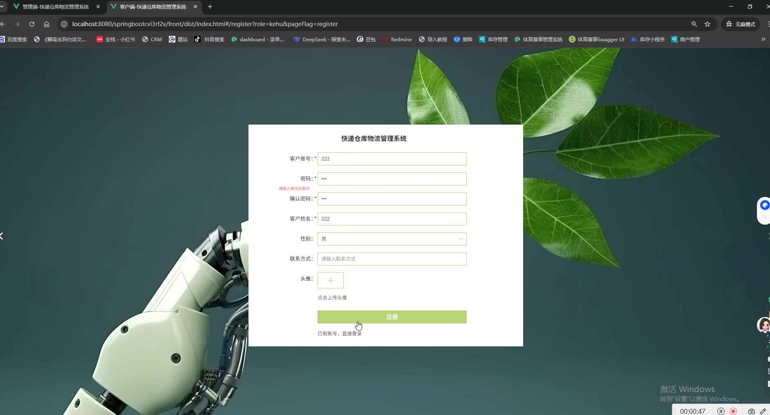Screen dimensions: 770x415
Task: Click the cartoon avatar assistant icon
Action: pyautogui.click(x=764, y=326)
